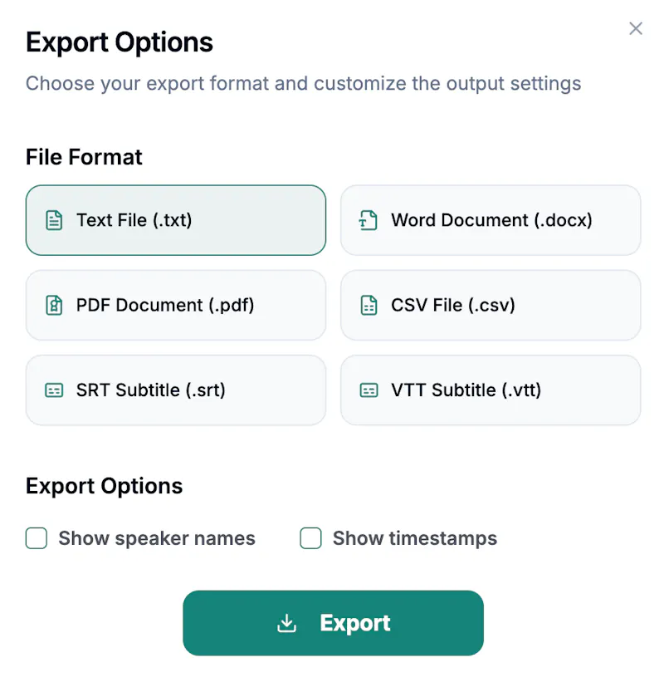The height and width of the screenshot is (682, 664).
Task: Close the Export Options dialog
Action: (x=635, y=29)
